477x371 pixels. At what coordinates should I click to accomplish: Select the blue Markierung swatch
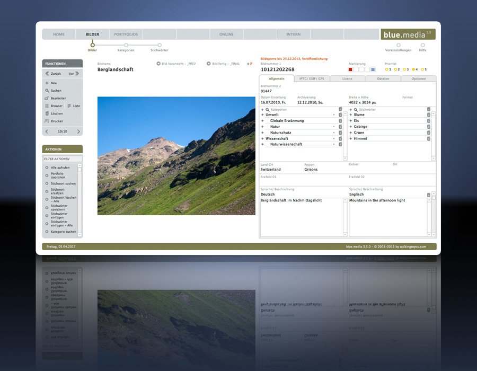click(373, 69)
